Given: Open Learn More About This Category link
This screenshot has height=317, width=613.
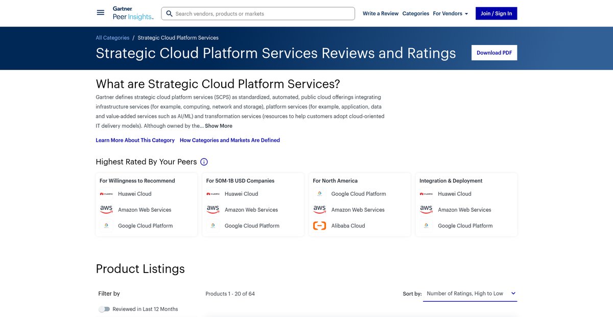Looking at the screenshot, I should (x=135, y=140).
